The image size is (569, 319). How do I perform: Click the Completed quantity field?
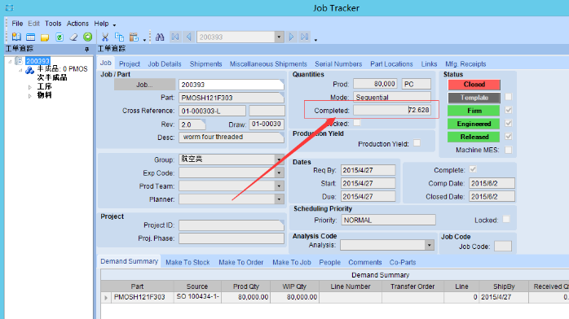[392, 110]
